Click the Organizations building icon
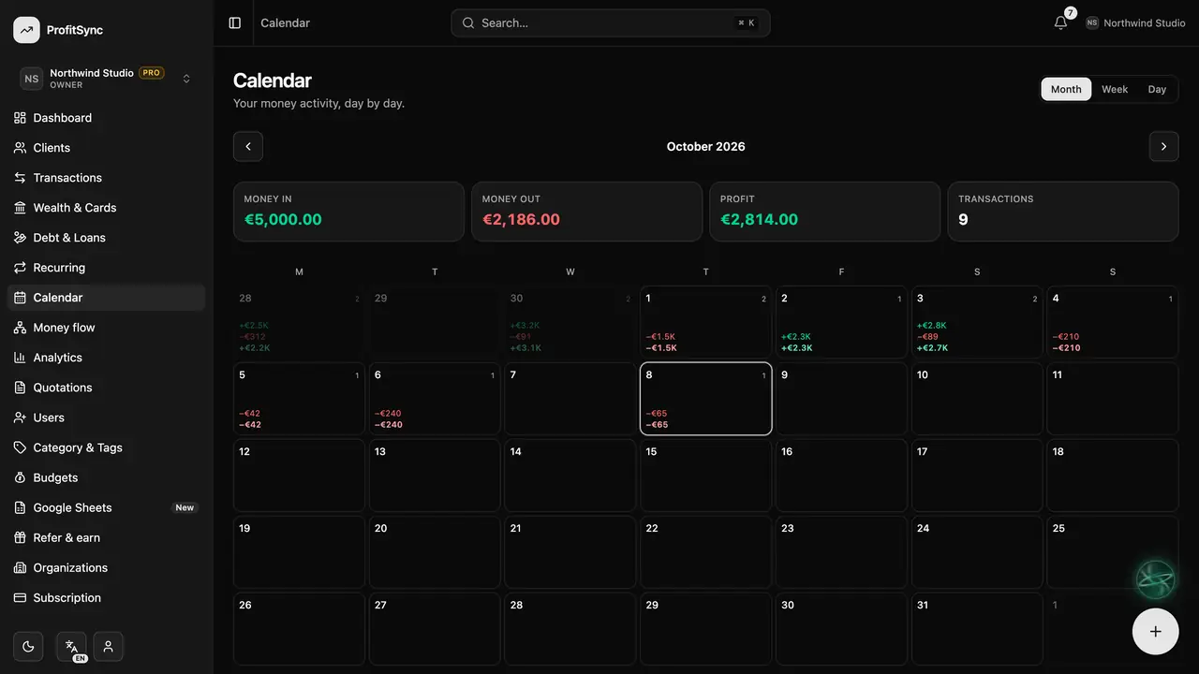This screenshot has height=674, width=1199. pos(20,567)
